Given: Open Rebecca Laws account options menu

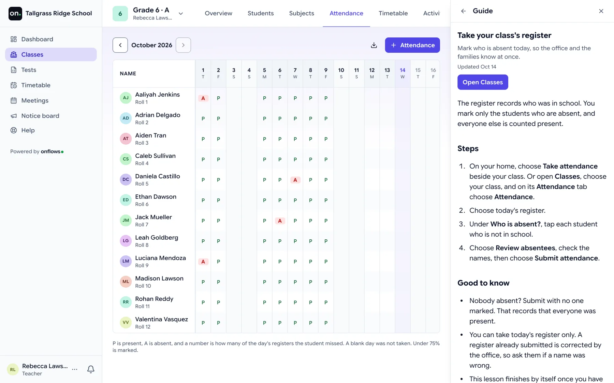Looking at the screenshot, I should point(75,369).
